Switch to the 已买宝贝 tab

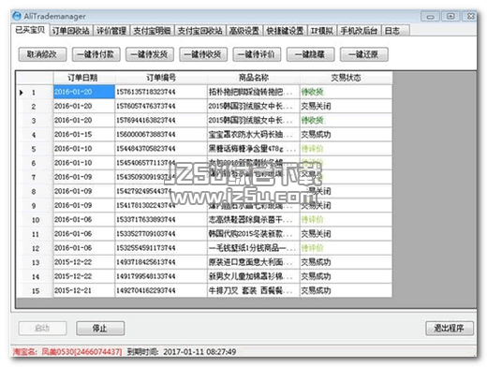click(30, 30)
